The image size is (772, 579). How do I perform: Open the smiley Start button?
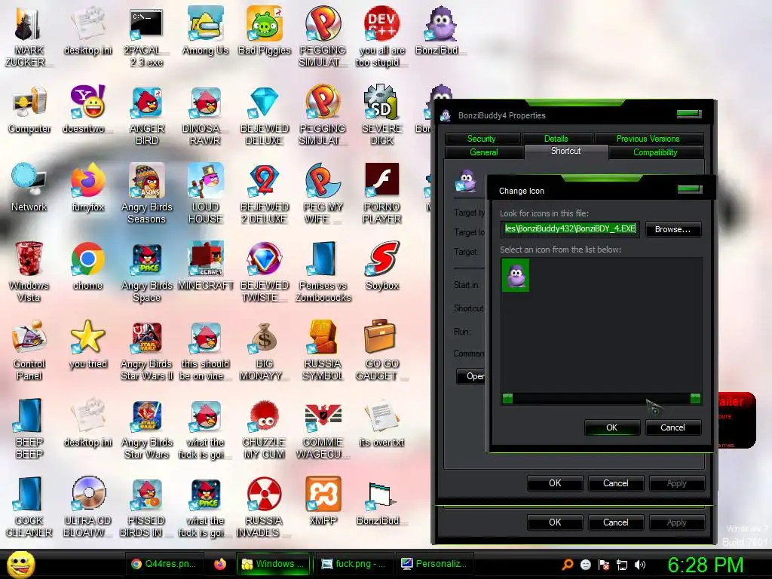pyautogui.click(x=21, y=564)
